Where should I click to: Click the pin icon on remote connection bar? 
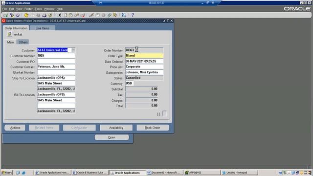pos(100,3)
